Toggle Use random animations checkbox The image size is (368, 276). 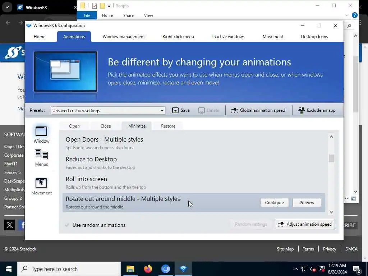67,225
